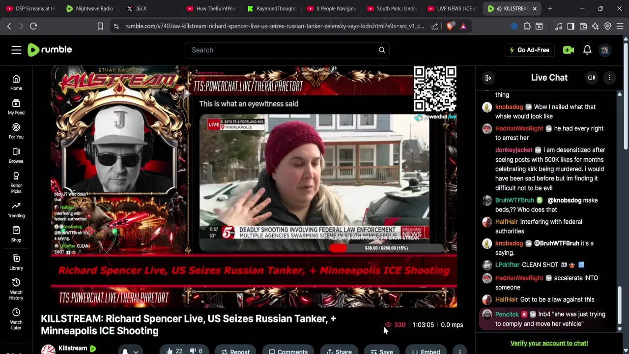Click the Brave Rewards triangle icon

pyautogui.click(x=463, y=26)
